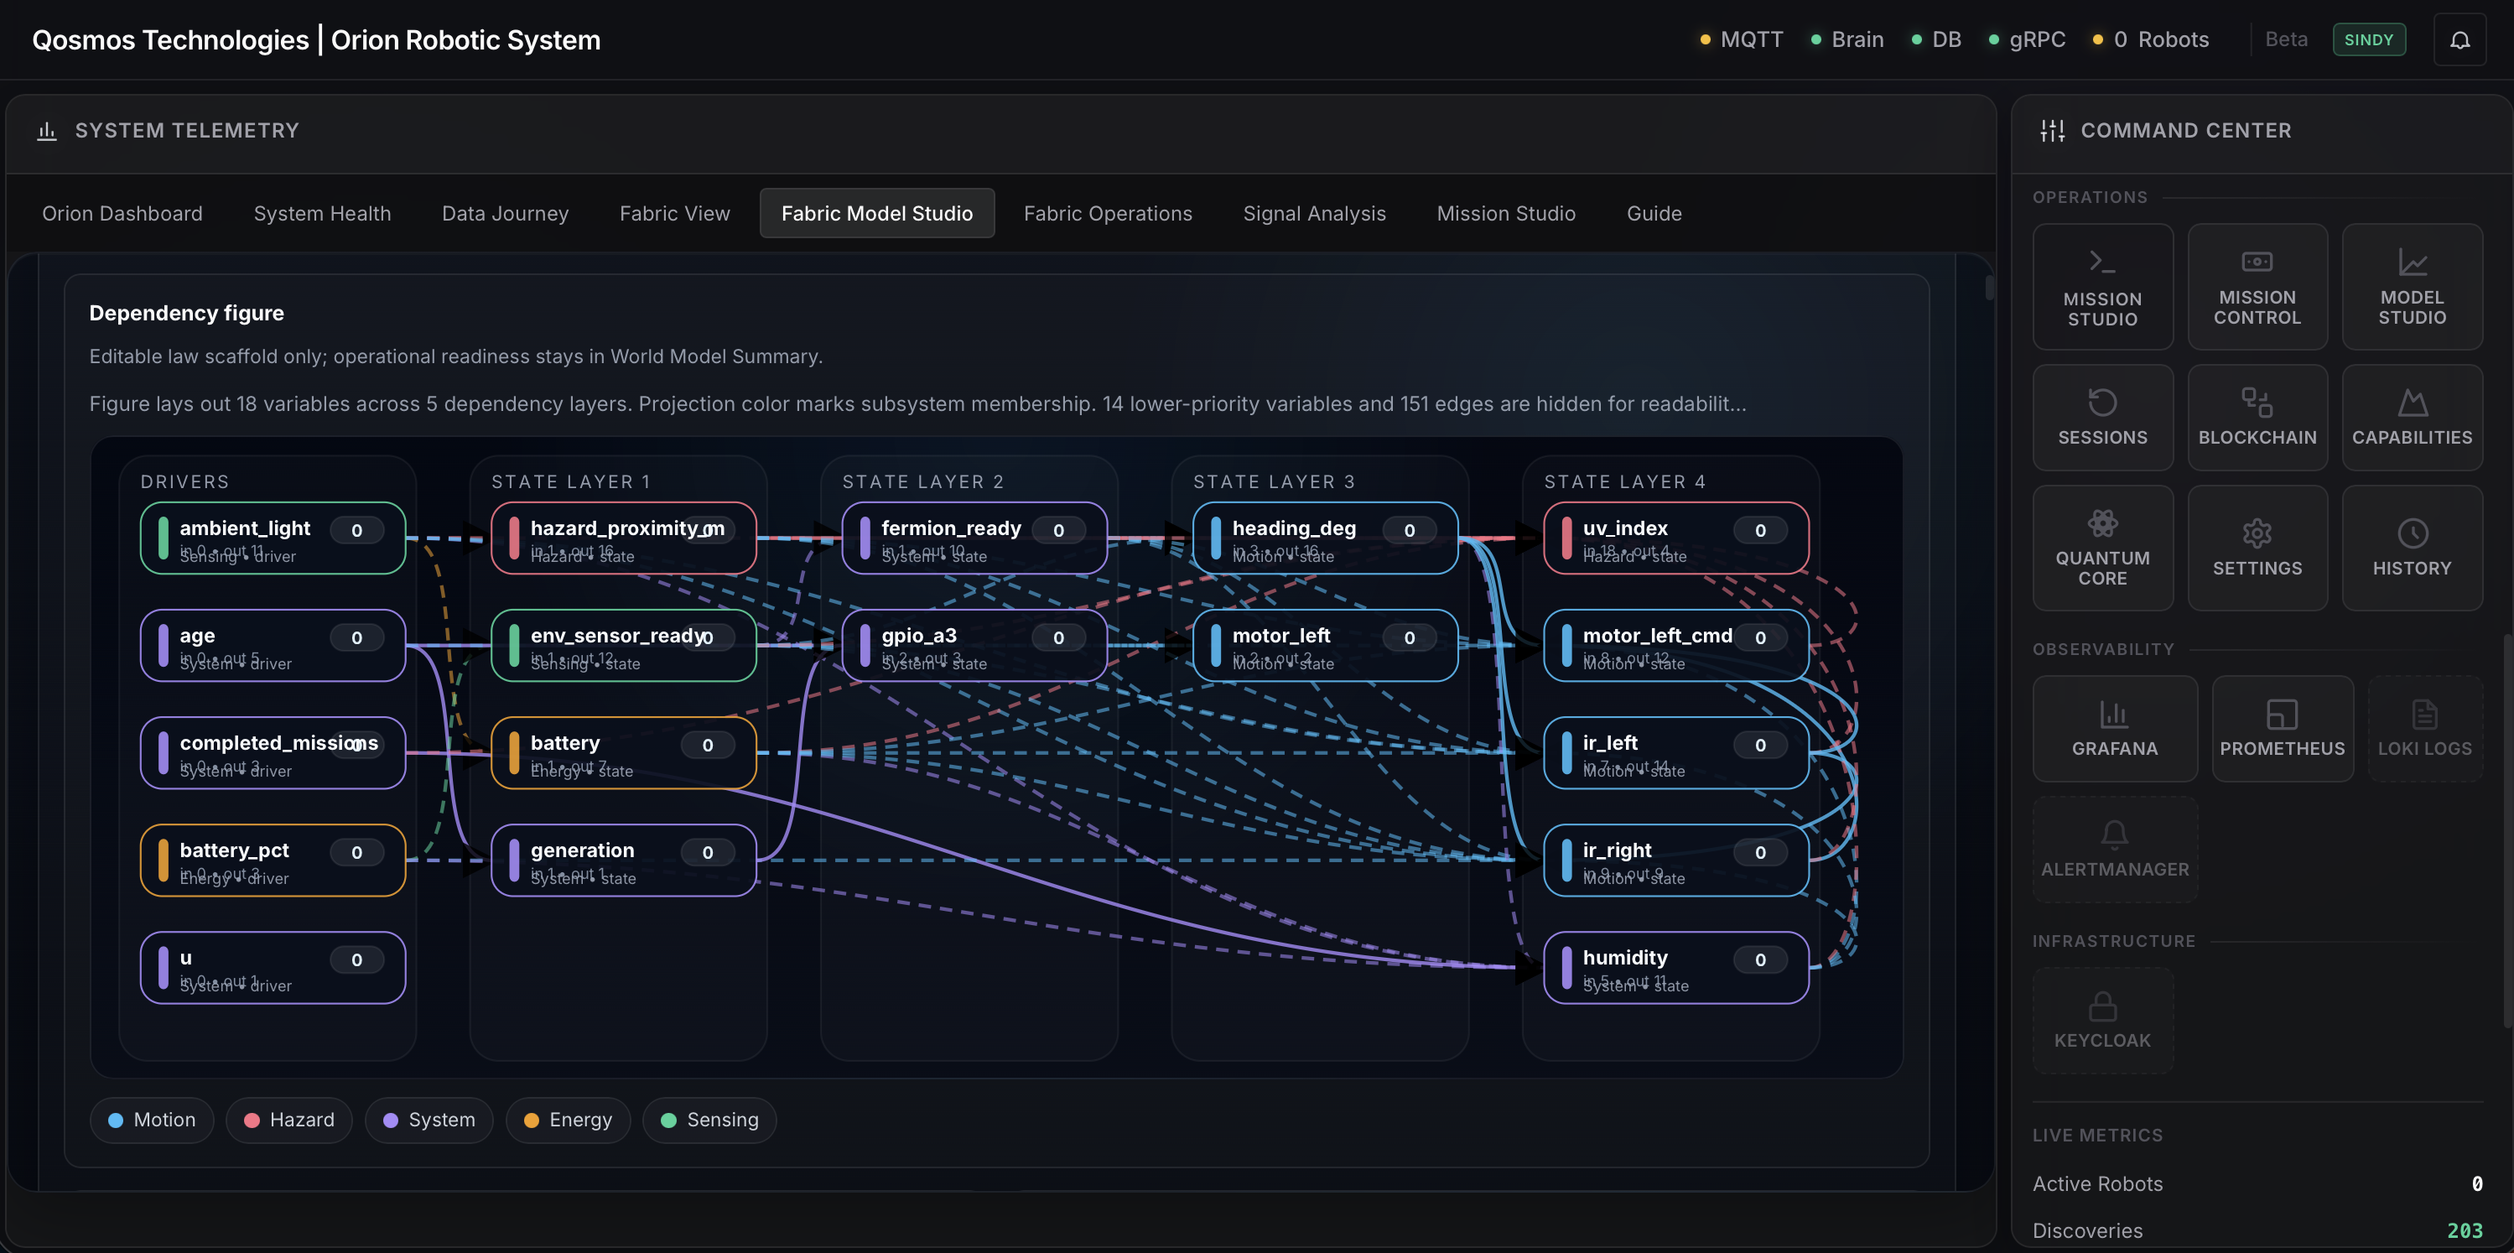
Task: Open Grafana from the Observability section
Action: click(2114, 729)
